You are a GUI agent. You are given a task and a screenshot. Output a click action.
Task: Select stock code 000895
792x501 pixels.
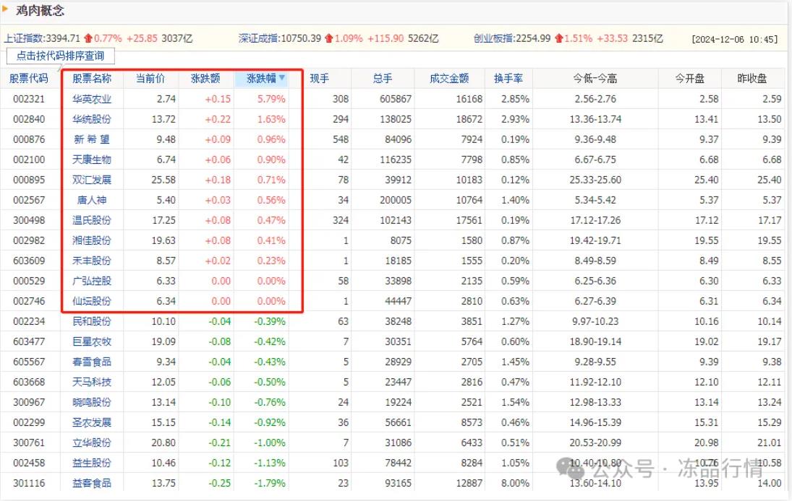29,180
